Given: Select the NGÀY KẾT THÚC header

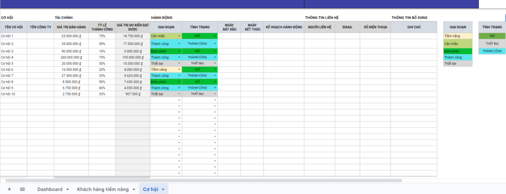Looking at the screenshot, I should point(252,27).
